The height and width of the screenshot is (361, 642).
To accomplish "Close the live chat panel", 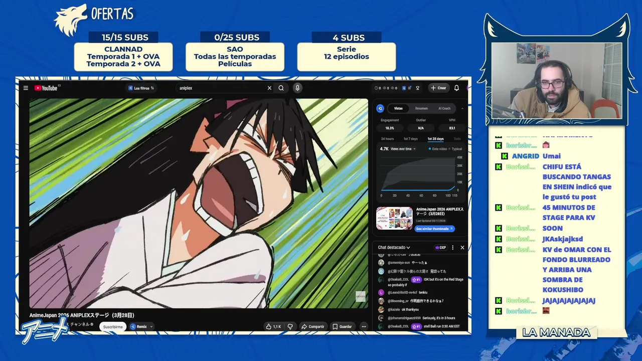I will coord(462,248).
